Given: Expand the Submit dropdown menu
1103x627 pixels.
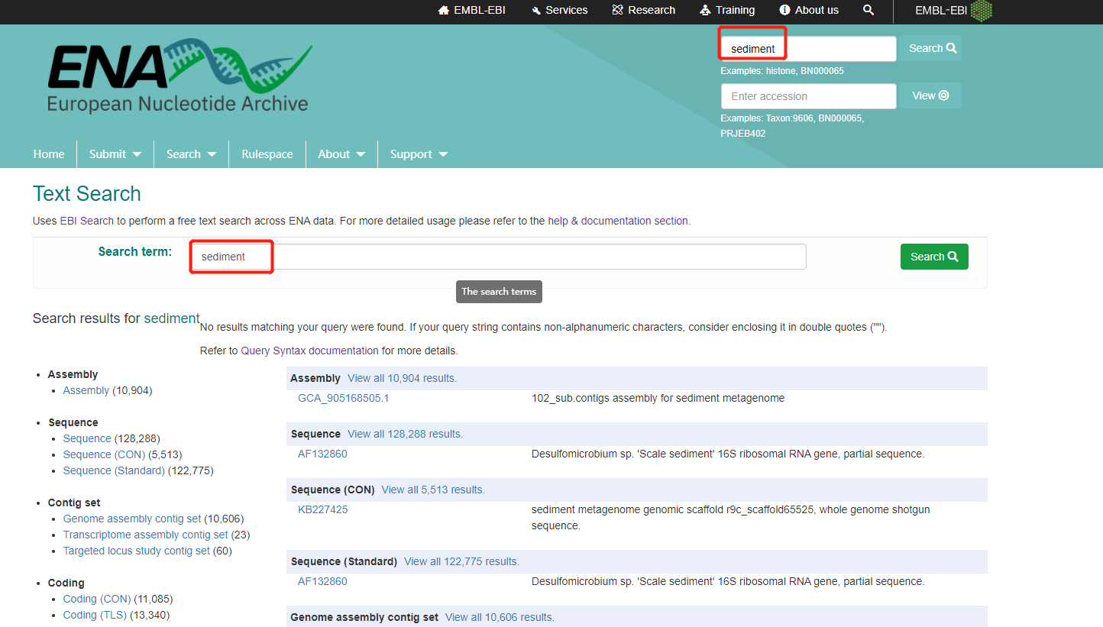Looking at the screenshot, I should pos(115,154).
